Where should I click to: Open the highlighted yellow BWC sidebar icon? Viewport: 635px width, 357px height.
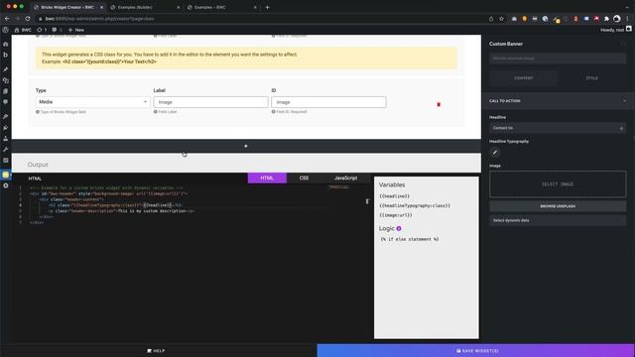[6, 175]
